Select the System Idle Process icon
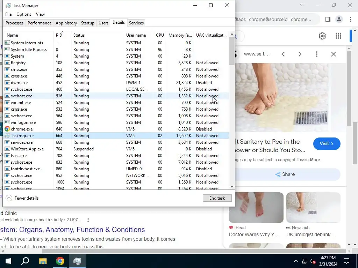 tap(7, 50)
